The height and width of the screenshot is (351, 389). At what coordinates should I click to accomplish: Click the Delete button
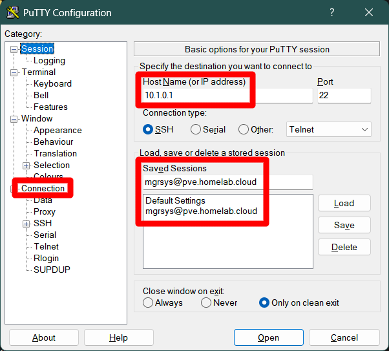(344, 247)
